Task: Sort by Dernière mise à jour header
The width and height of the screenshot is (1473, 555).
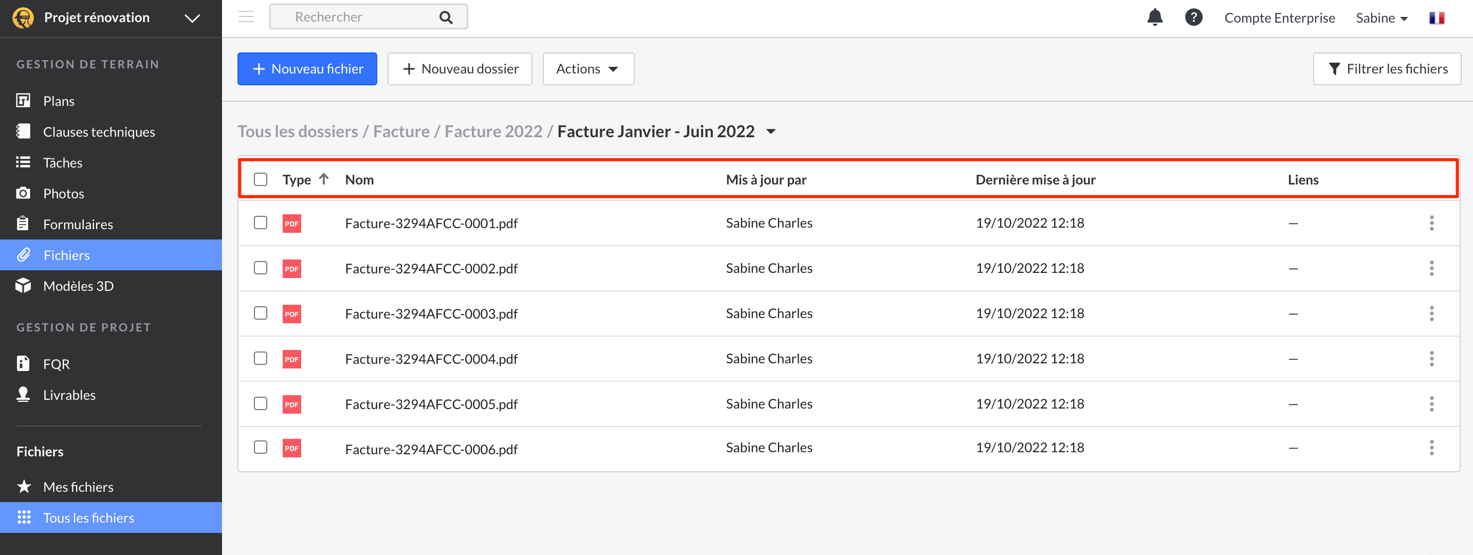Action: click(1035, 179)
